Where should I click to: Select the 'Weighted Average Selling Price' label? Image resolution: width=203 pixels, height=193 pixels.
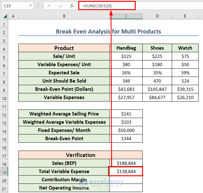click(64, 114)
